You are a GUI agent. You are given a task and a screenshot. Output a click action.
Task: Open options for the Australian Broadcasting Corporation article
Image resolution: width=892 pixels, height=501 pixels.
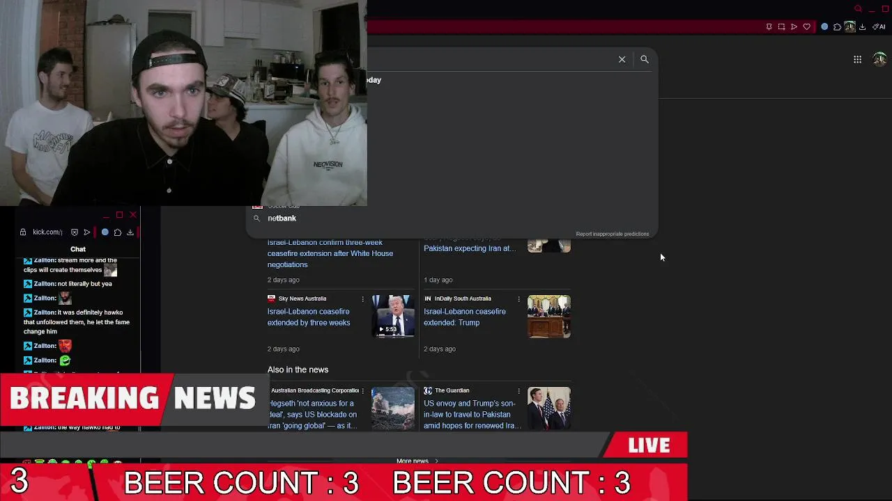pos(362,391)
